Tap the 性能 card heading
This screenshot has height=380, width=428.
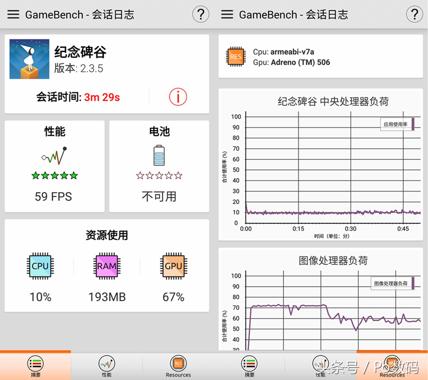pyautogui.click(x=54, y=131)
